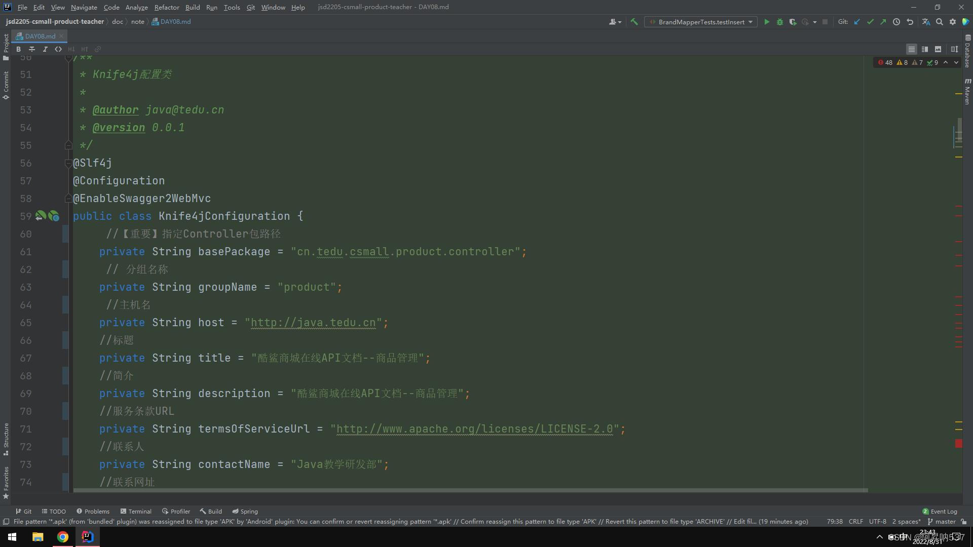Open the Profiler tool window tab

(x=176, y=512)
